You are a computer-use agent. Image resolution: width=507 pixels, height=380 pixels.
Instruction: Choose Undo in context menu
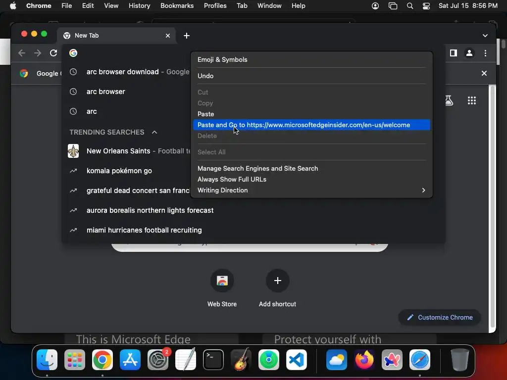point(311,76)
